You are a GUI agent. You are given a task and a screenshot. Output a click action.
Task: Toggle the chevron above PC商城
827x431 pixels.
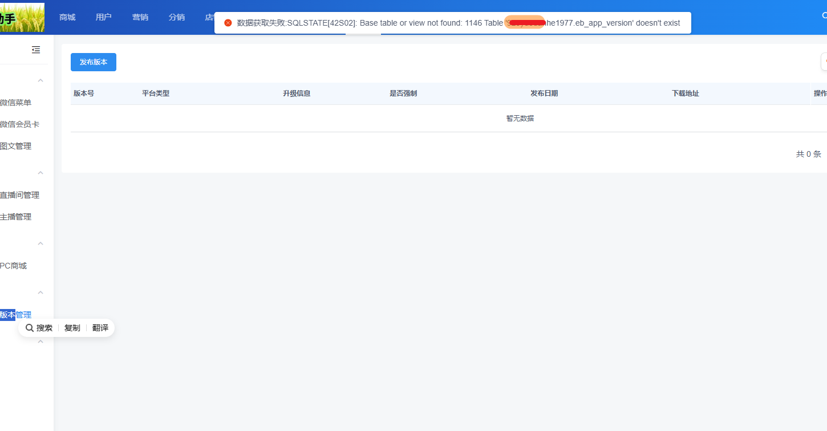40,243
